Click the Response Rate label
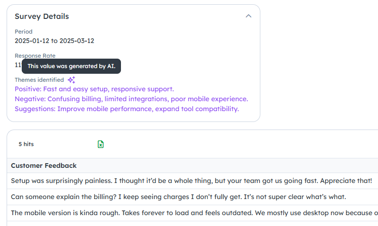The image size is (378, 226). pos(35,56)
